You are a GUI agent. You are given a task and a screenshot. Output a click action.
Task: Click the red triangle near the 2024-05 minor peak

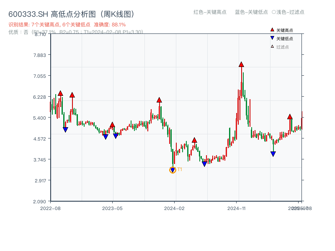pyautogui.click(x=194, y=140)
